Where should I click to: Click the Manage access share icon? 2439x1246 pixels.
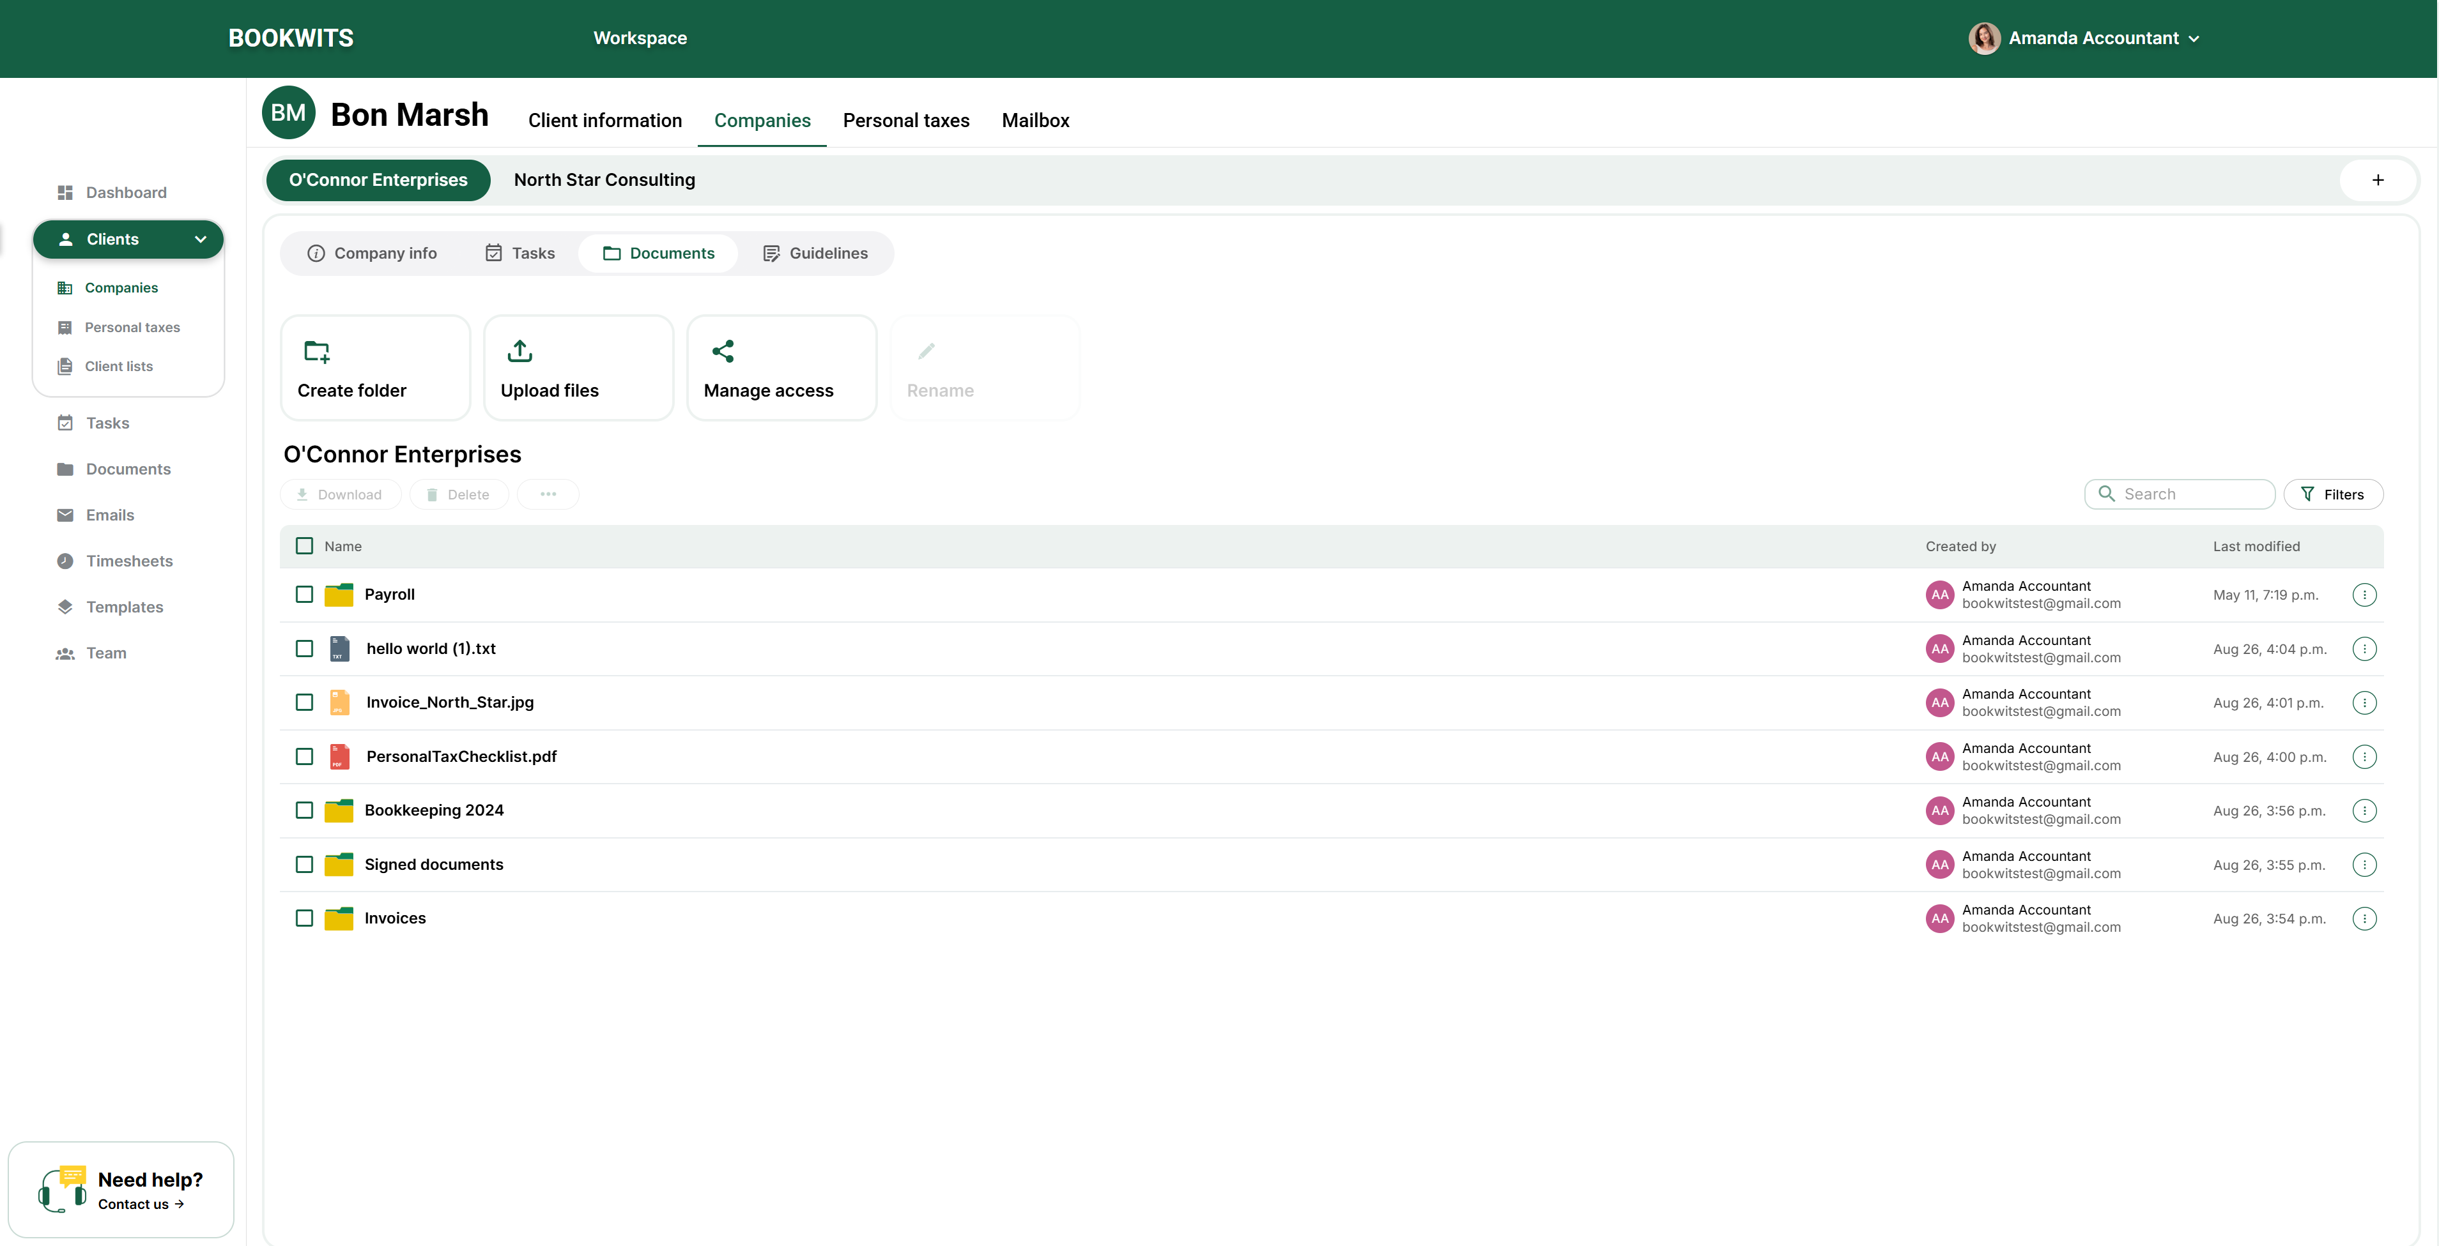pyautogui.click(x=723, y=351)
